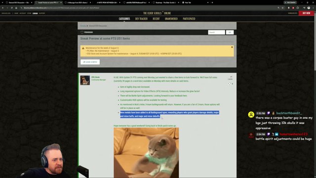This screenshot has width=316, height=178.
Task: Switch to A Note From Bethesda tab
Action: pyautogui.click(x=107, y=2)
